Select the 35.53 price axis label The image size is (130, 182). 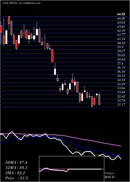tap(121, 76)
